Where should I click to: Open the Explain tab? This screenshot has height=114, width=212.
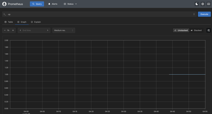point(36,22)
